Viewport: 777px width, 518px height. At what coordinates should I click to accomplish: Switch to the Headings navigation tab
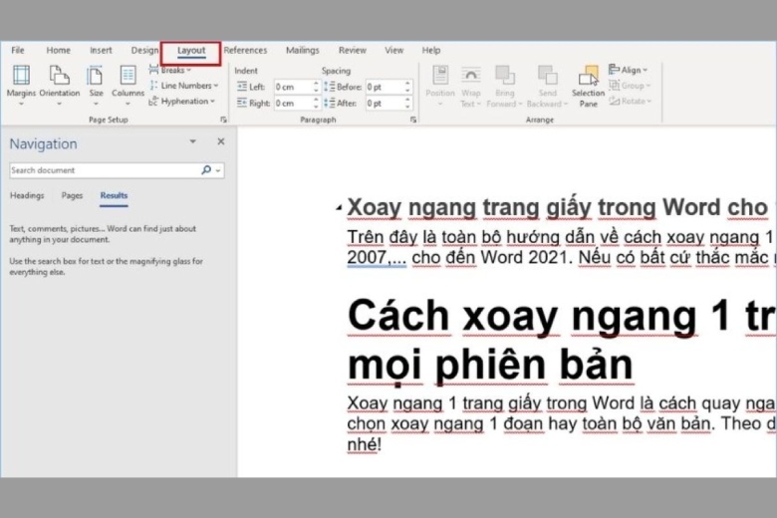point(27,195)
